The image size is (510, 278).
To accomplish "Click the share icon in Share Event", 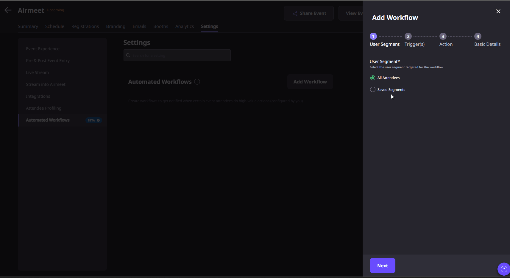I will tap(295, 13).
